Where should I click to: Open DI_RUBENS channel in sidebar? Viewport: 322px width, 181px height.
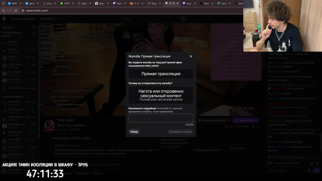coord(19,73)
